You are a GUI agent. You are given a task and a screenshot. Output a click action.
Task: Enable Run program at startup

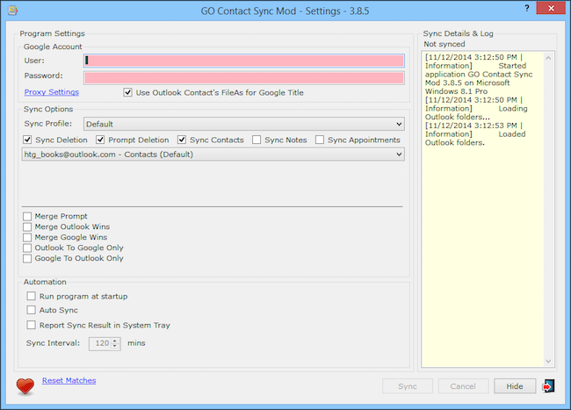click(32, 296)
